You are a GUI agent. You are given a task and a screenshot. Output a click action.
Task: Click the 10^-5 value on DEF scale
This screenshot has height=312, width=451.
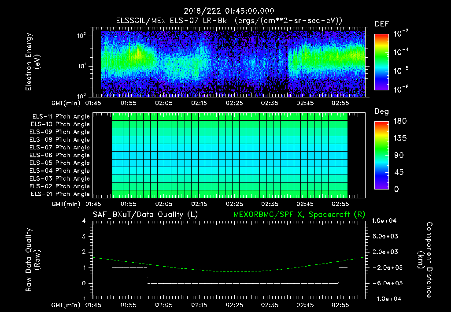(x=401, y=71)
